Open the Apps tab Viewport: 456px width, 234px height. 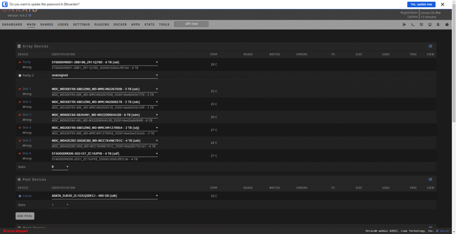click(135, 25)
